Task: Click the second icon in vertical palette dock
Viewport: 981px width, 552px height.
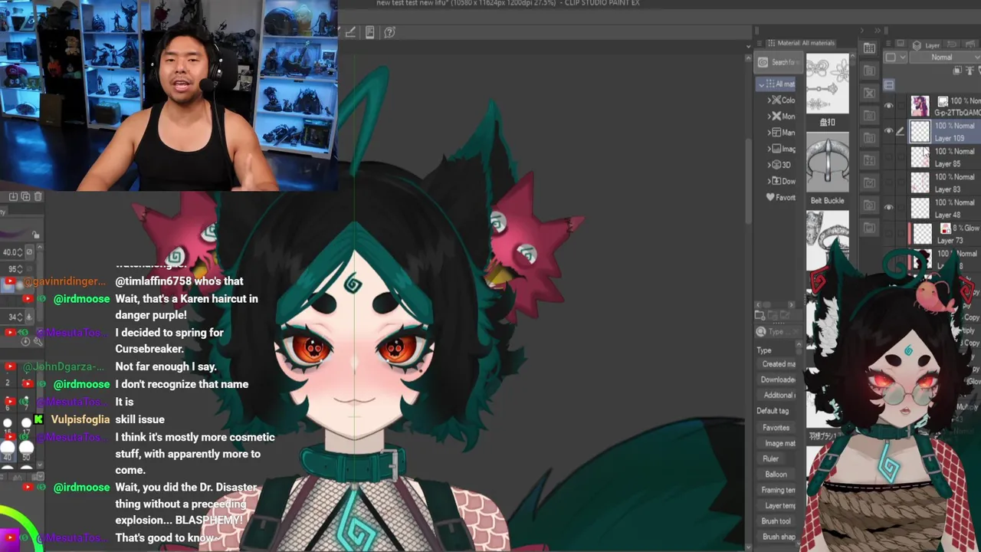Action: click(x=869, y=71)
